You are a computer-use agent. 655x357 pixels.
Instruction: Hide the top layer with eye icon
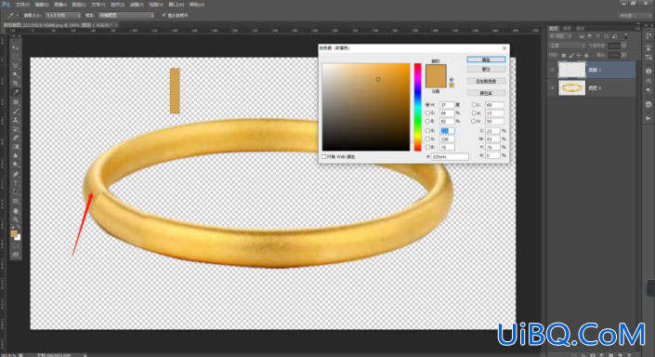[552, 70]
